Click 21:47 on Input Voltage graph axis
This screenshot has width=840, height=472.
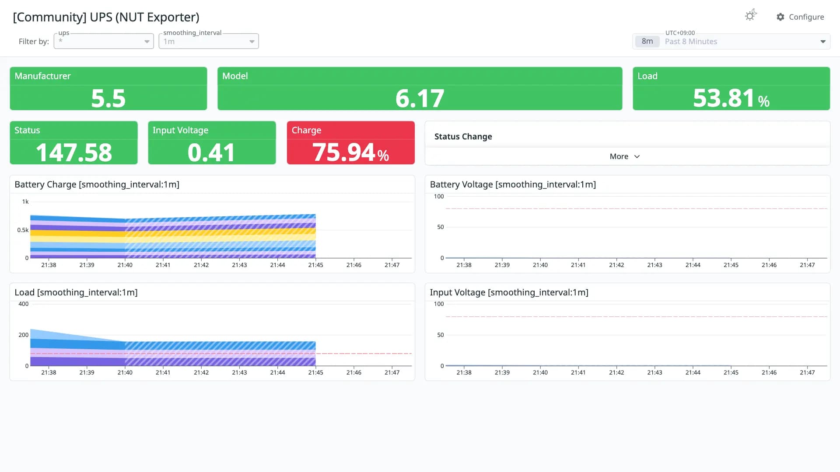(x=807, y=372)
